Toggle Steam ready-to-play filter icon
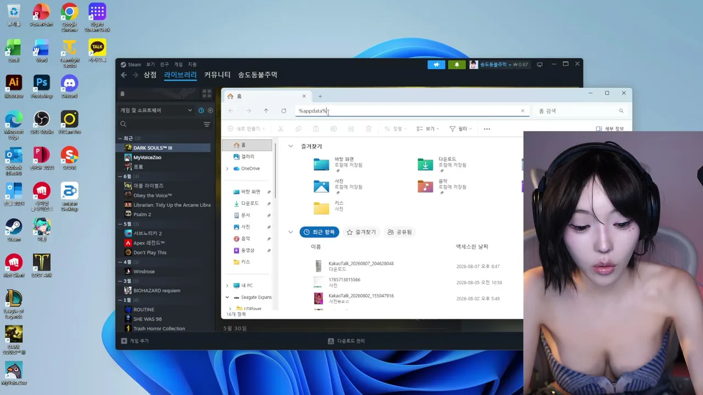The width and height of the screenshot is (703, 395). pyautogui.click(x=210, y=110)
